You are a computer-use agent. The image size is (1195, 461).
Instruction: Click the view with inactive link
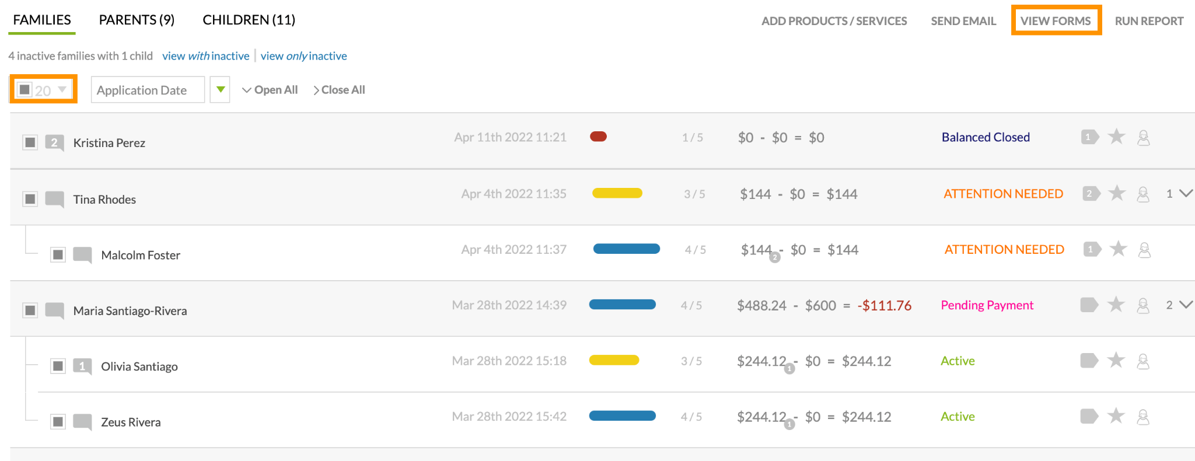click(x=206, y=56)
